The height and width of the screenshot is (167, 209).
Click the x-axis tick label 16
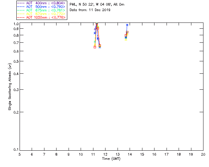point(154,154)
